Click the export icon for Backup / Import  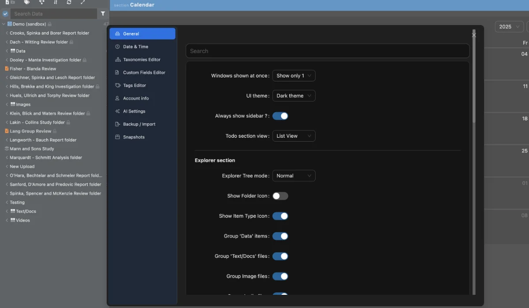point(118,124)
